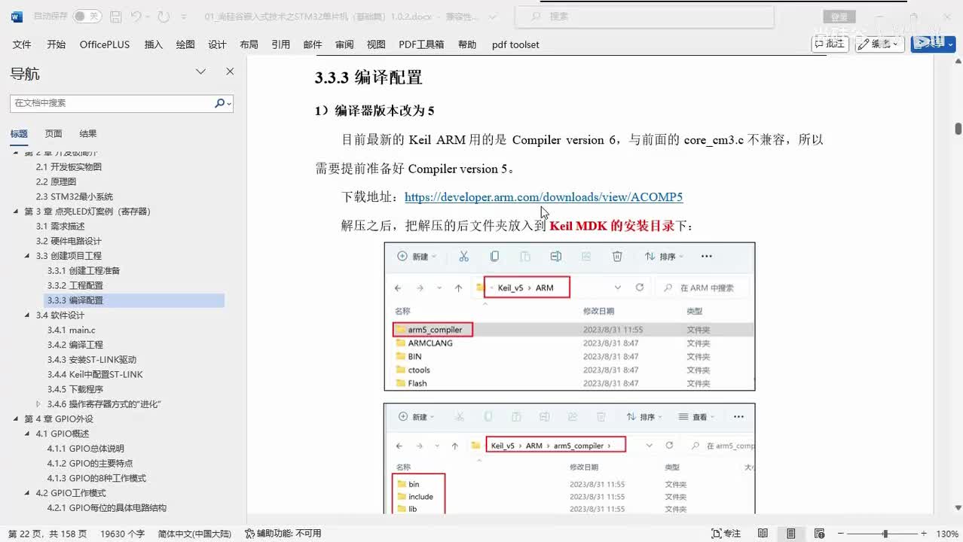Open the pdf toolset ribbon tab
The width and height of the screenshot is (963, 542).
(515, 44)
